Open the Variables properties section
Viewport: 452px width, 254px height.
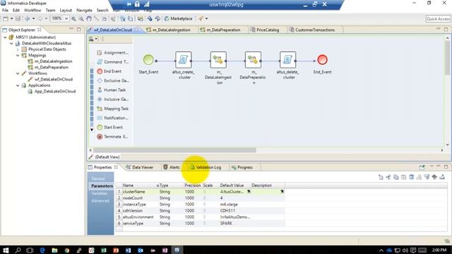coord(99,193)
